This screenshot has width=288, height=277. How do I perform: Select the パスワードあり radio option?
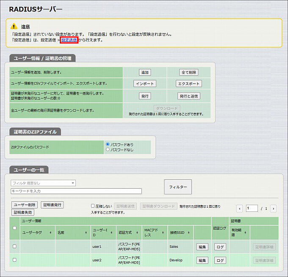tap(108, 144)
